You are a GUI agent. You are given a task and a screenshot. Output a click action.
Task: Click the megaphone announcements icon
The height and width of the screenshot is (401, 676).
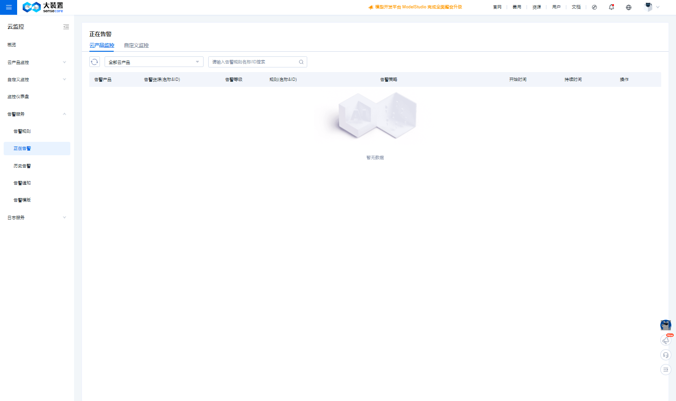[665, 340]
